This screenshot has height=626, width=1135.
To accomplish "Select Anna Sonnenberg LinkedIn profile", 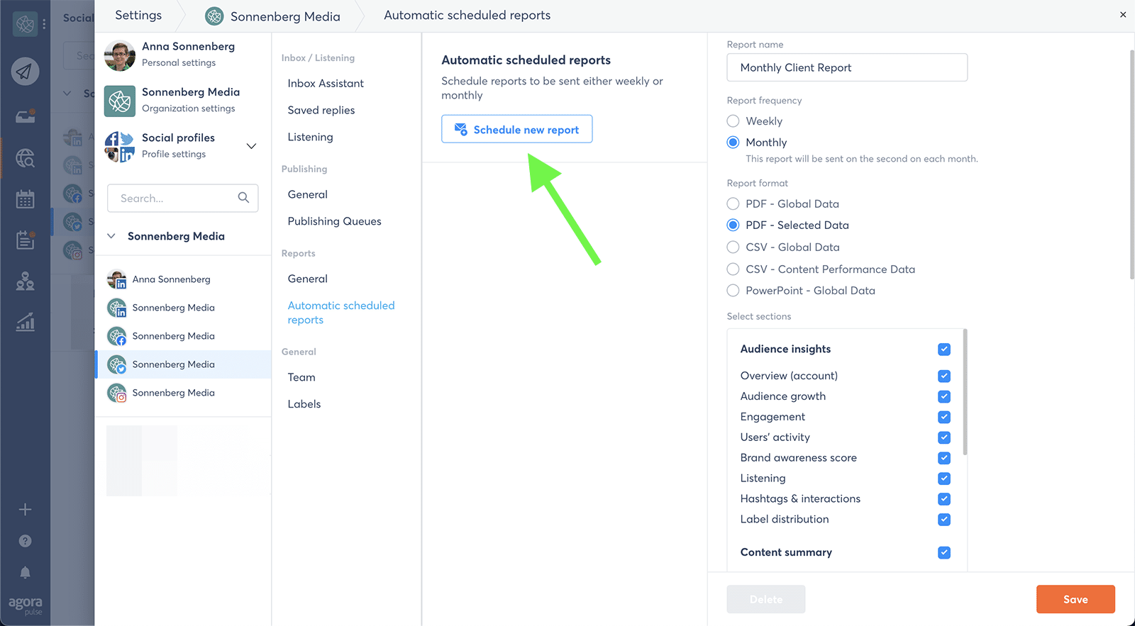I will 183,279.
